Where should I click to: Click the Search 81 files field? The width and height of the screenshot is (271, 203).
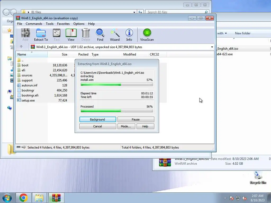click(177, 12)
